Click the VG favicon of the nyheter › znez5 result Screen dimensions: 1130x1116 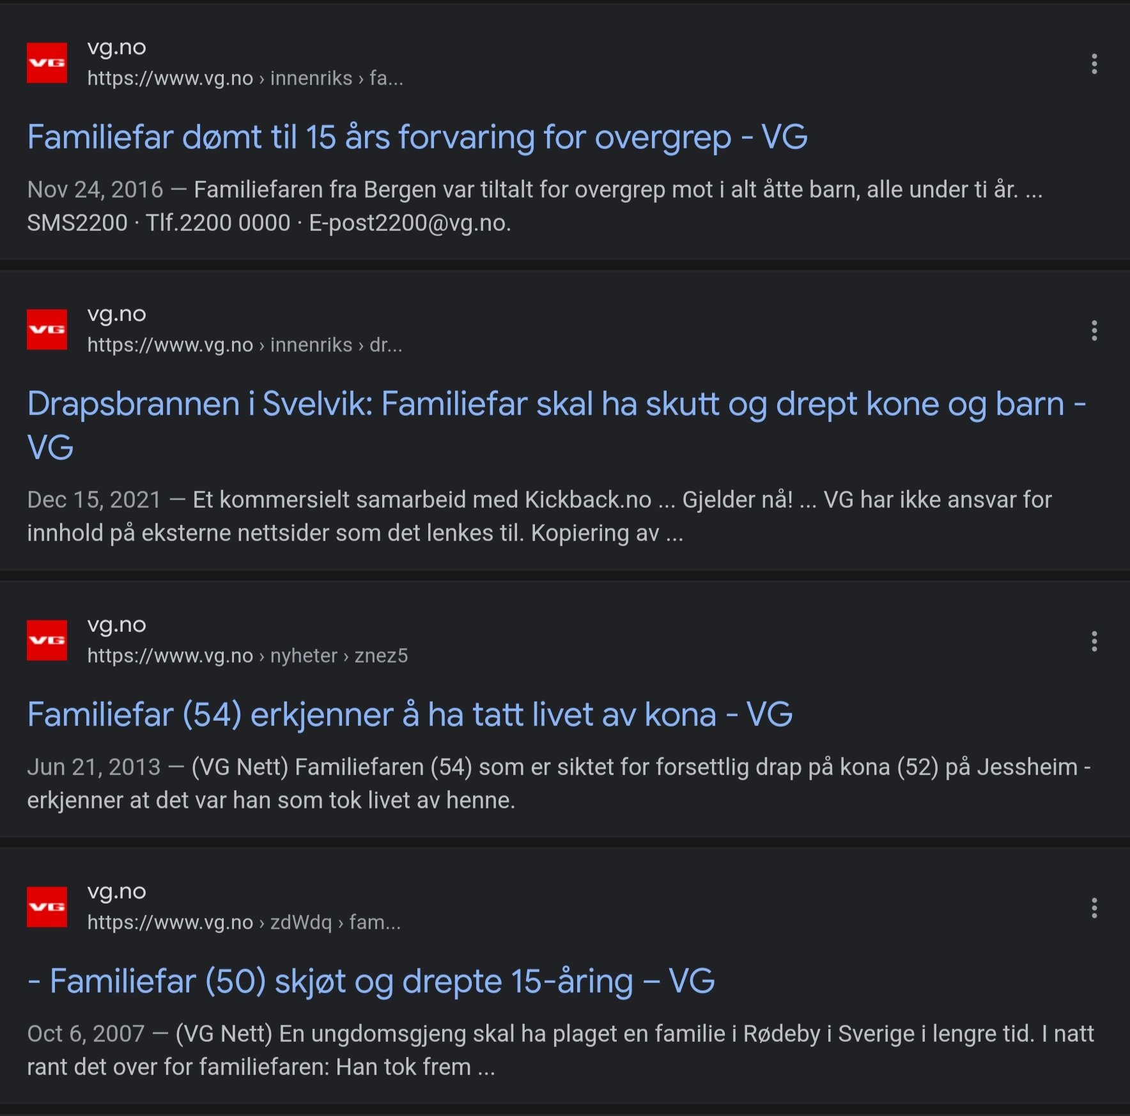[47, 640]
